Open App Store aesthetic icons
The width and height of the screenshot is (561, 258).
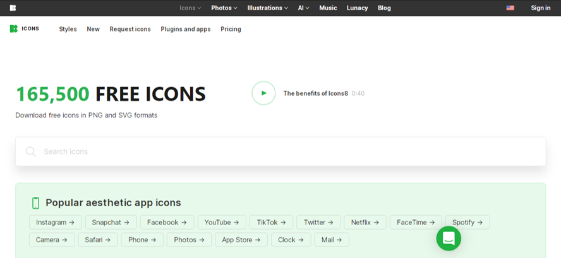(x=241, y=240)
